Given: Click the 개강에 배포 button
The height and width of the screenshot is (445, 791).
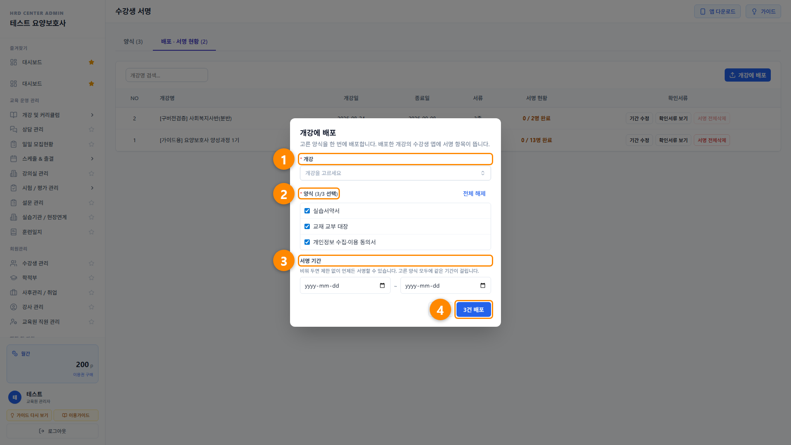Looking at the screenshot, I should click(x=747, y=75).
